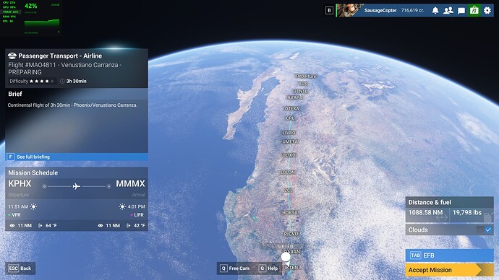
Task: Go back with the ESC Back button
Action: tap(20, 268)
